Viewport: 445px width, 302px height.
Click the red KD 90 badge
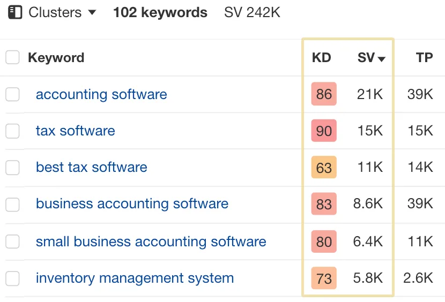pos(324,131)
